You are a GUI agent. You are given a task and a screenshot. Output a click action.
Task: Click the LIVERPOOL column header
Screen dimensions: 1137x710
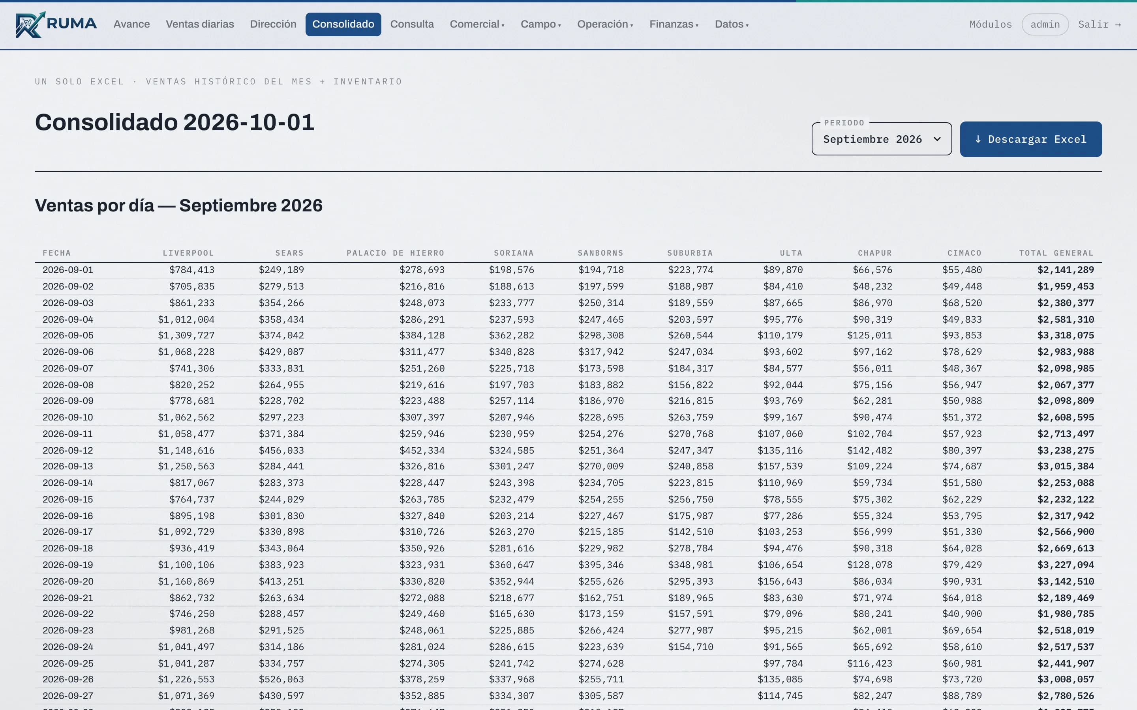tap(188, 253)
